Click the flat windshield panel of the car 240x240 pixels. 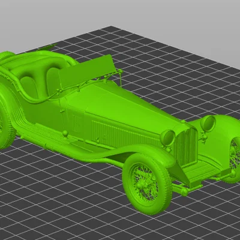point(87,71)
